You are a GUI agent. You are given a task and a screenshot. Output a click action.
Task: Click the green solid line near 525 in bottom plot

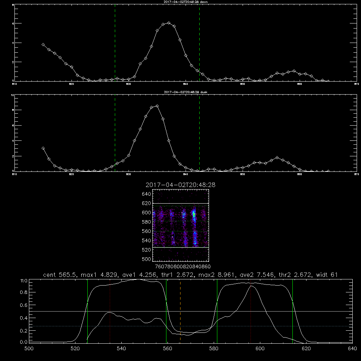[x=87, y=311]
